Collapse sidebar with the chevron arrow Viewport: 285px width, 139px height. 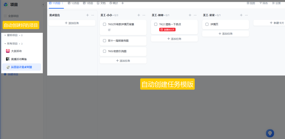[x=43, y=4]
